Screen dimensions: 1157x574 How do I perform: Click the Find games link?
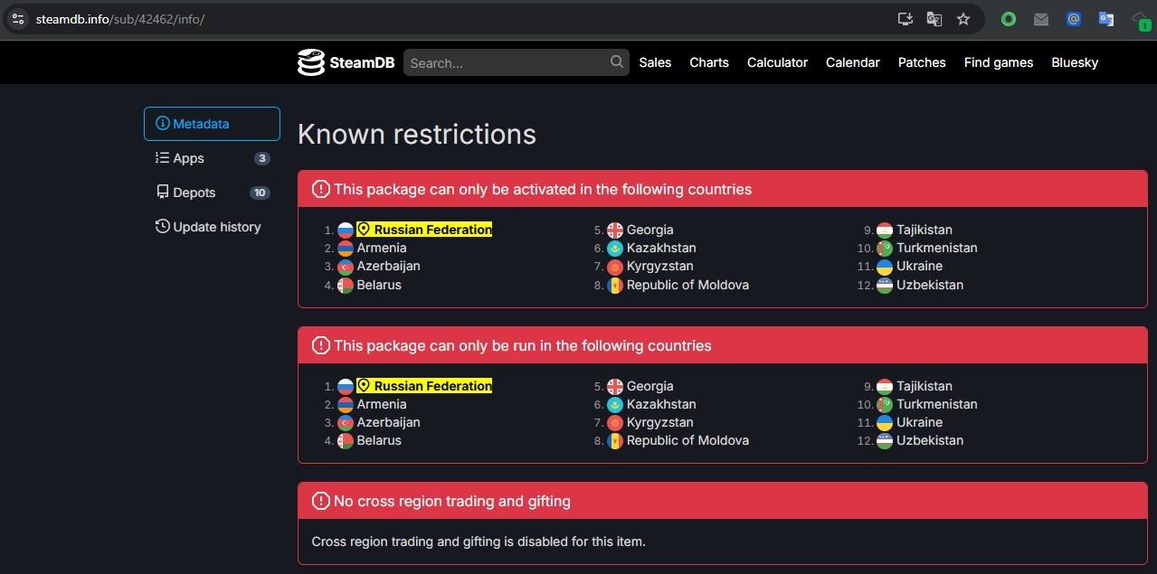pyautogui.click(x=999, y=62)
